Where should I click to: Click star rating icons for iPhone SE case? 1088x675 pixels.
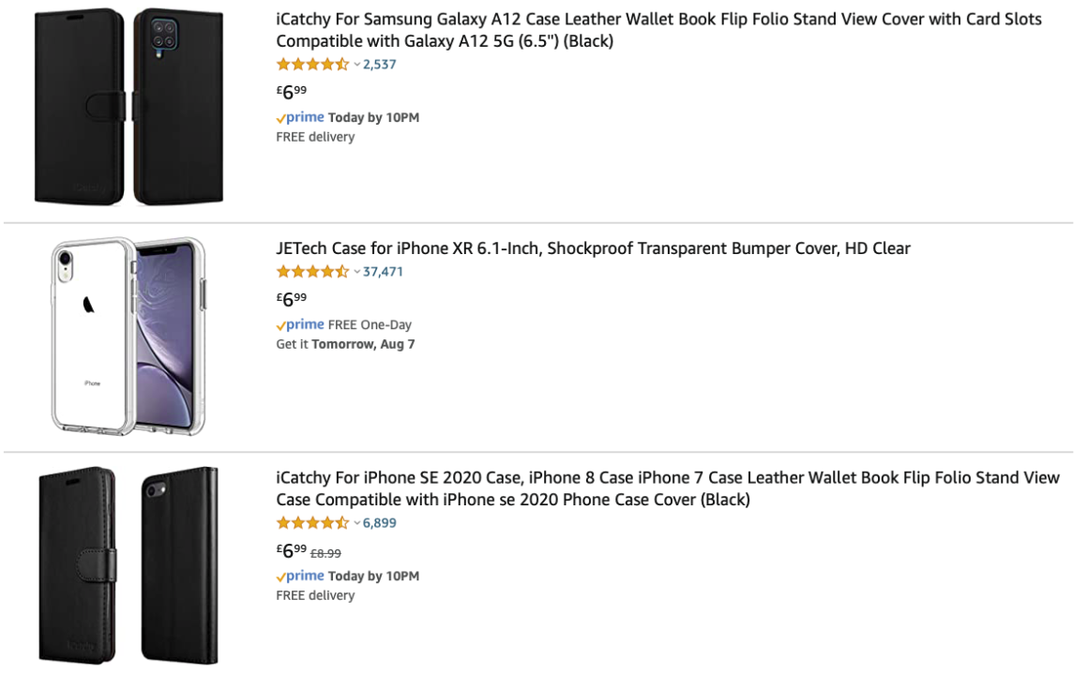click(313, 523)
